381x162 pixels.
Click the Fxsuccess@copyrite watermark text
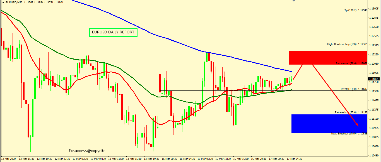[87, 151]
